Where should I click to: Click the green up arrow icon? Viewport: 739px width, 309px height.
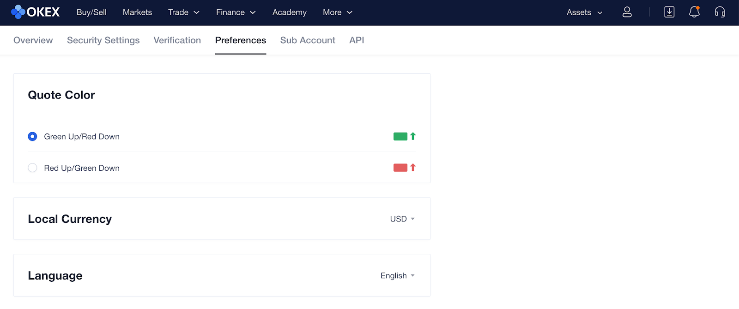point(413,136)
